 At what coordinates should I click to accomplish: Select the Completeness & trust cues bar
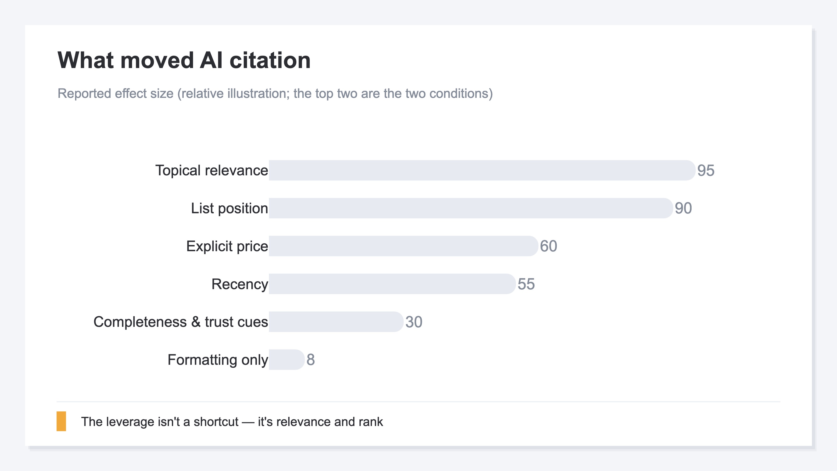(336, 322)
